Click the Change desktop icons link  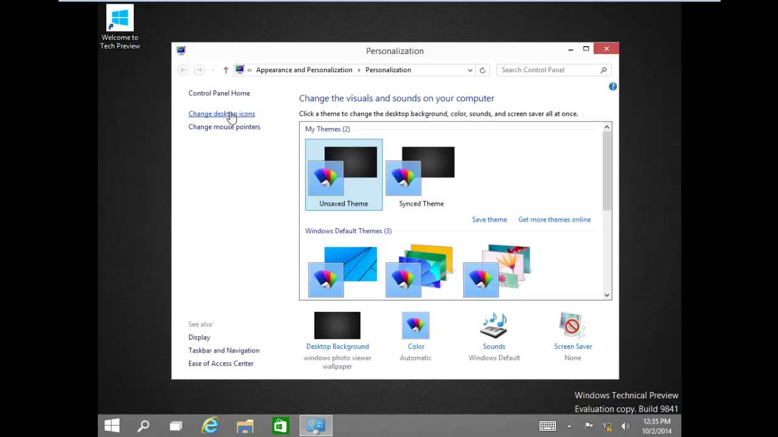[221, 114]
